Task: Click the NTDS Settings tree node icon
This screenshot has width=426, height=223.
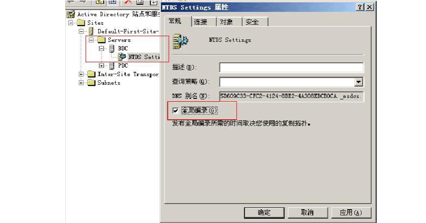Action: 122,57
